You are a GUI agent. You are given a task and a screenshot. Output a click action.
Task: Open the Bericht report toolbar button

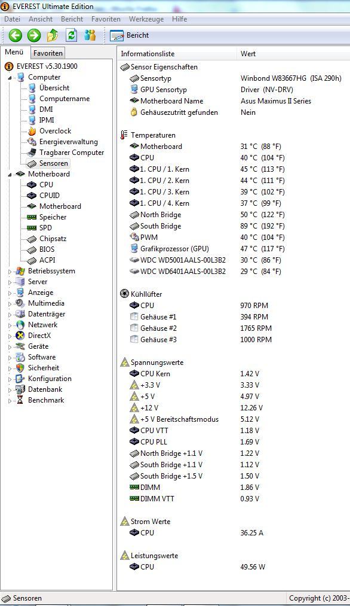129,35
